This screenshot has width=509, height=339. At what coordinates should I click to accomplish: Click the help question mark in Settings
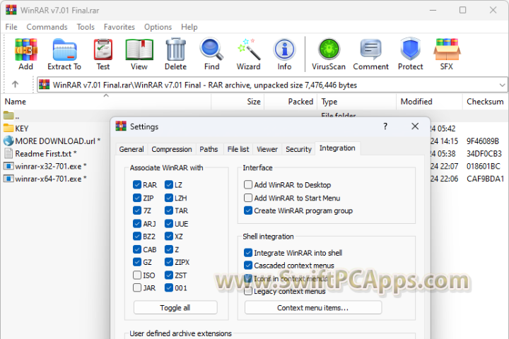tap(385, 126)
